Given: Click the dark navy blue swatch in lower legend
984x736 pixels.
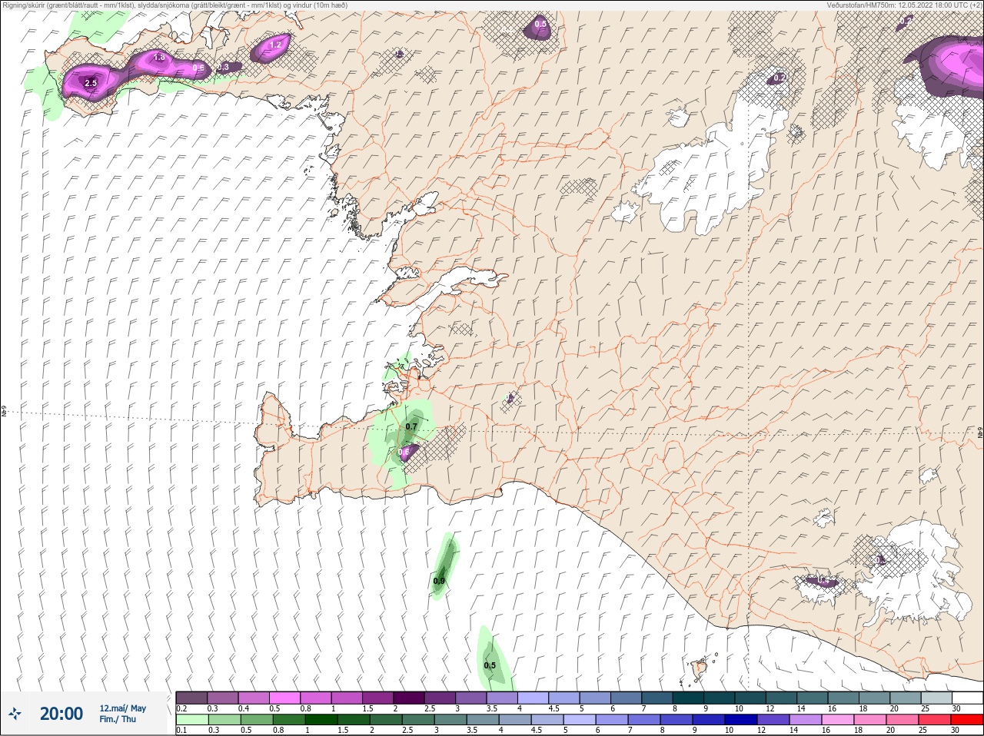Looking at the screenshot, I should (x=740, y=720).
